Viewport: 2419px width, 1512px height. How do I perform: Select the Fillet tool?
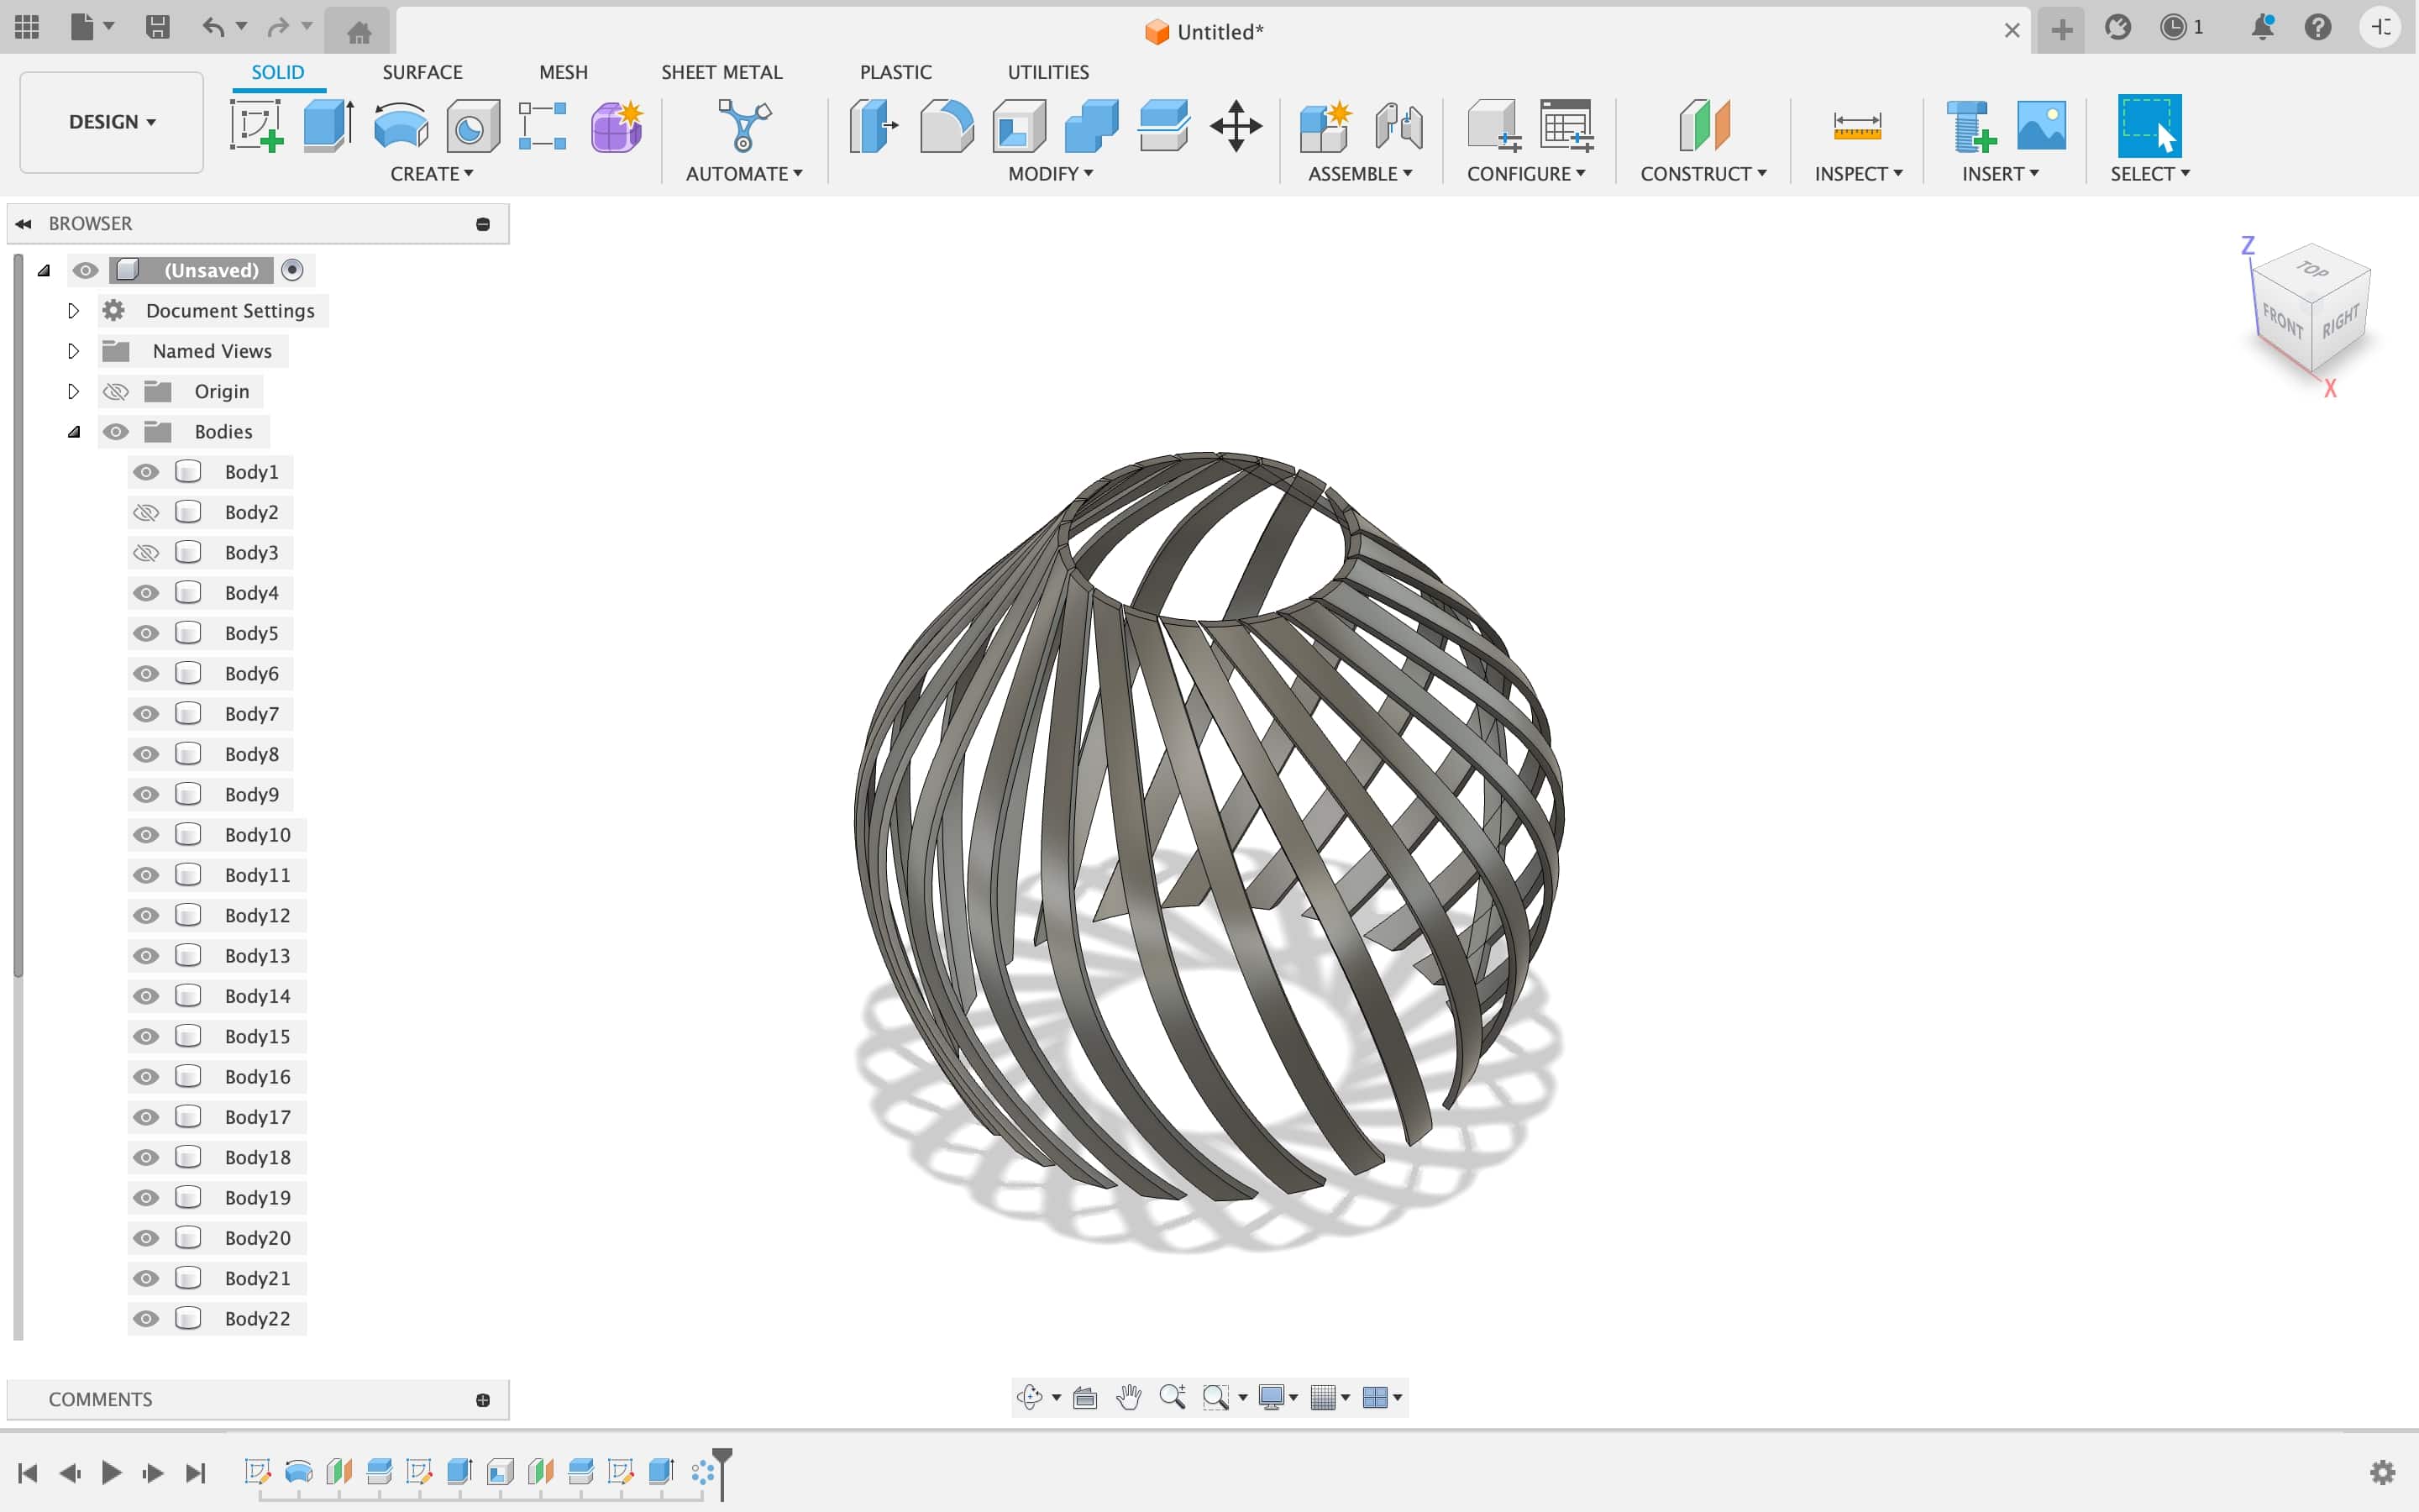coord(947,126)
